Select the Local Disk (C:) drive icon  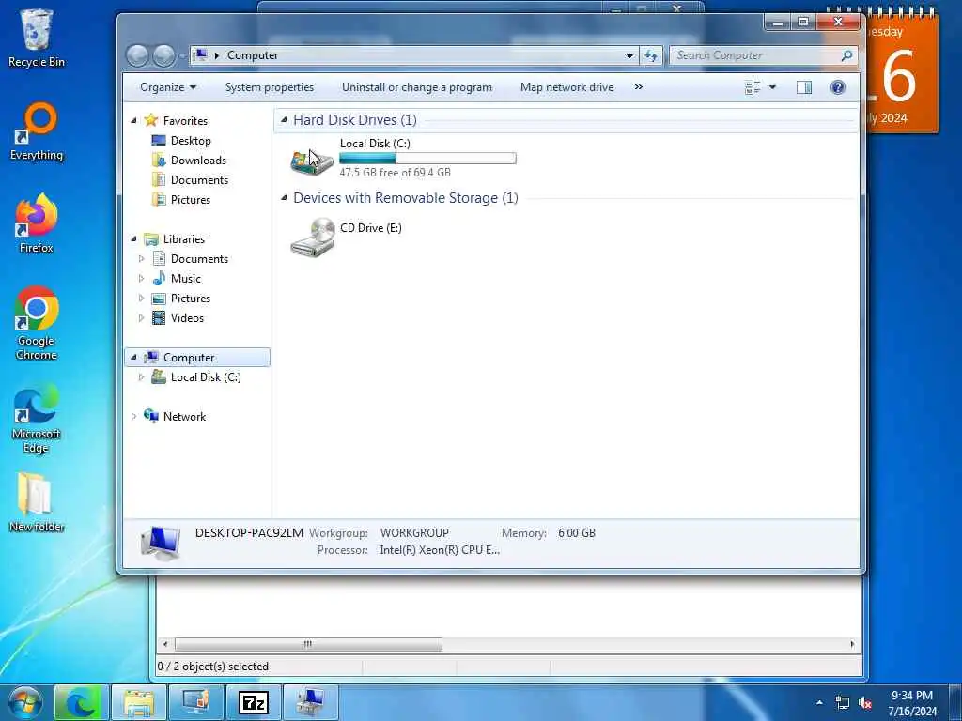[x=312, y=161]
